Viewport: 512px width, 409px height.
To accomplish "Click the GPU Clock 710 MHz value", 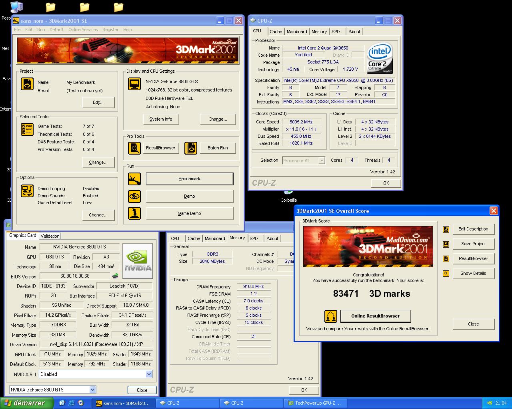I will (52, 354).
